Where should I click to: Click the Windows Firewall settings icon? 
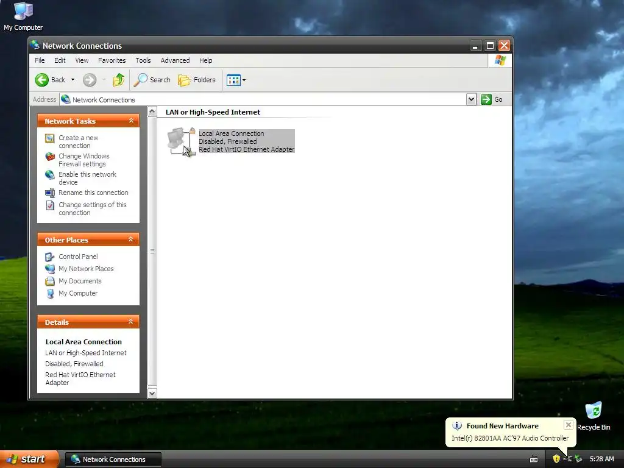pos(50,157)
